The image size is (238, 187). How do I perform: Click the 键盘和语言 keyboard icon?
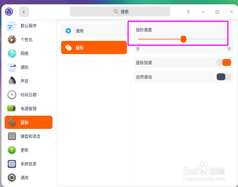(12, 136)
